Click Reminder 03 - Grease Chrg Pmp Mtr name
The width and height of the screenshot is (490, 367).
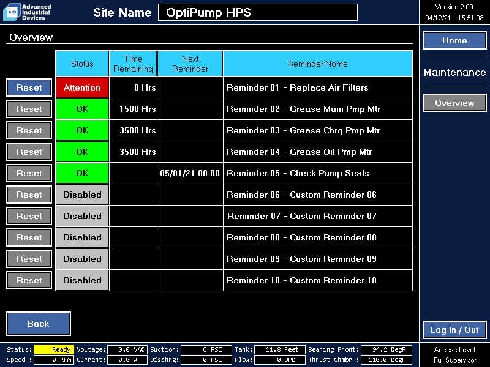tap(318, 130)
